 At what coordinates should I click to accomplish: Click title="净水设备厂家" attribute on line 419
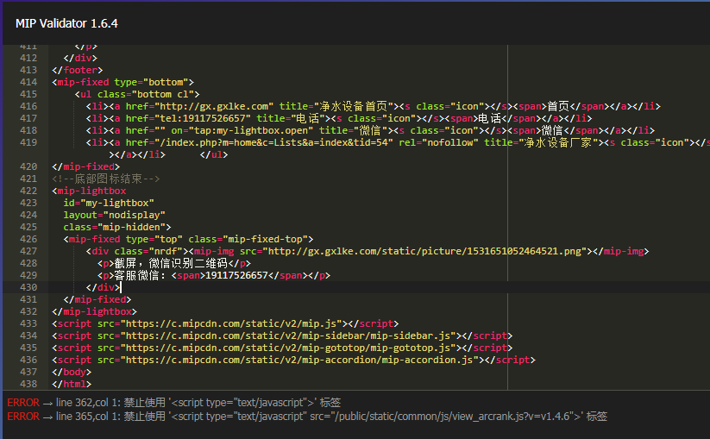click(542, 142)
